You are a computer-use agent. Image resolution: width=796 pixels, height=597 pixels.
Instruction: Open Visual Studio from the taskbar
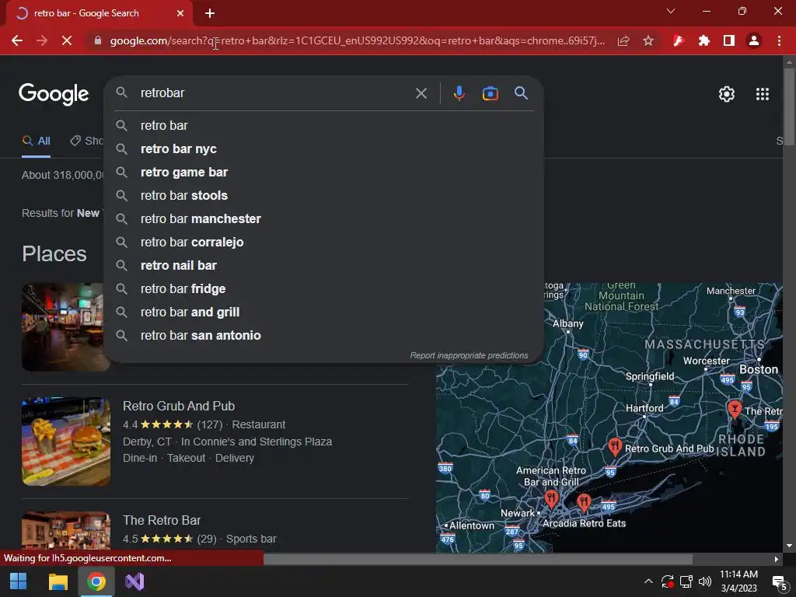(135, 581)
